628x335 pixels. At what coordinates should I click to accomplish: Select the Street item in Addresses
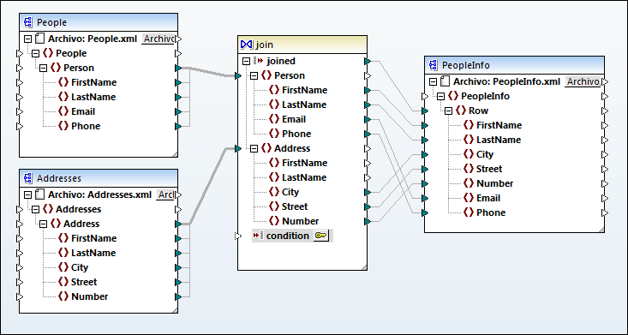point(78,282)
